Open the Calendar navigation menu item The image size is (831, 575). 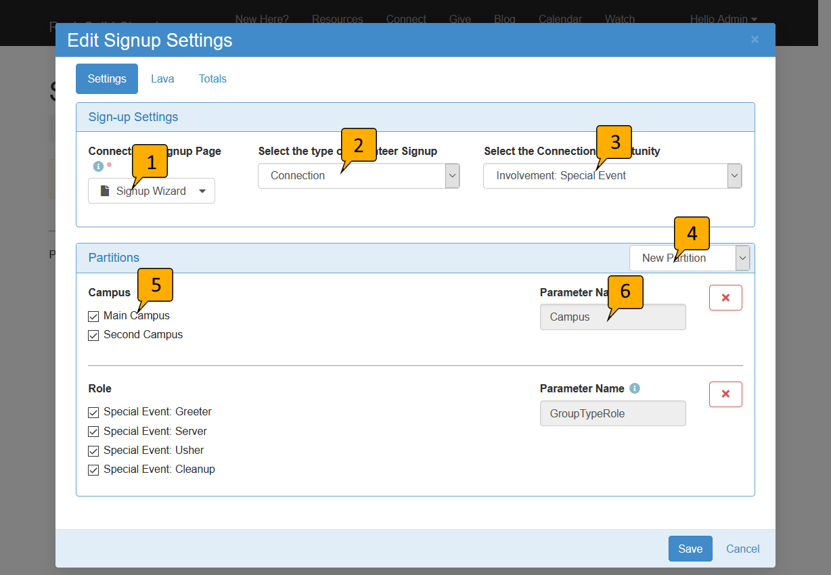[560, 19]
